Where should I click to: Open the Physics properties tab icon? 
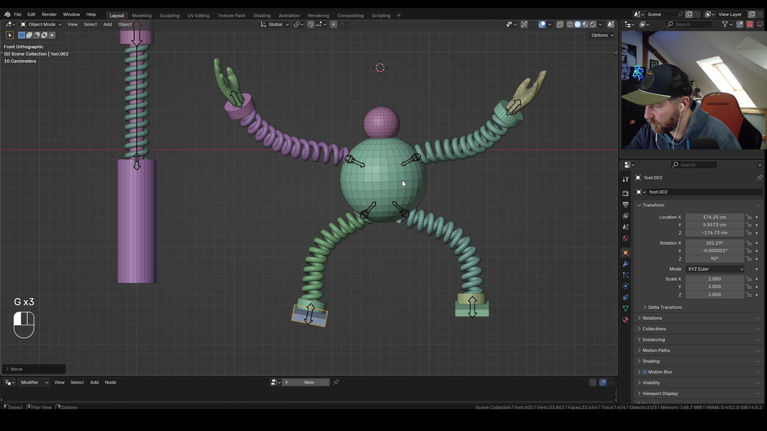point(626,286)
